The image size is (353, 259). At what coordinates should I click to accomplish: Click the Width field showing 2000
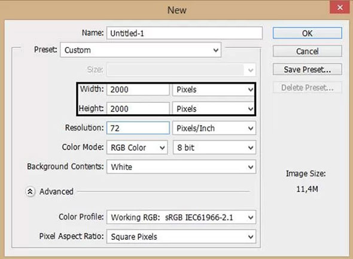point(138,90)
